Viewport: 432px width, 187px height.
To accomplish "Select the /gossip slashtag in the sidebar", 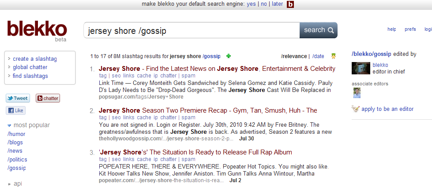I will (17, 168).
